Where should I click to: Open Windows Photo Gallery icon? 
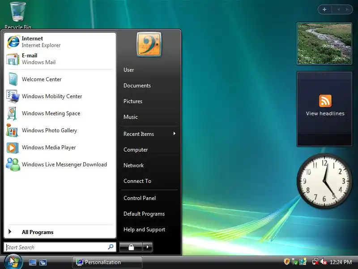[13, 130]
